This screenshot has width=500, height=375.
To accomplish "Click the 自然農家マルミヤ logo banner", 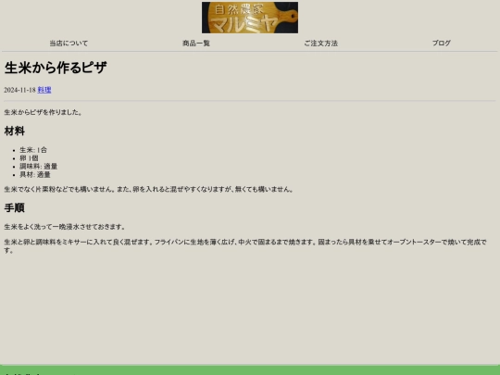I will click(250, 18).
